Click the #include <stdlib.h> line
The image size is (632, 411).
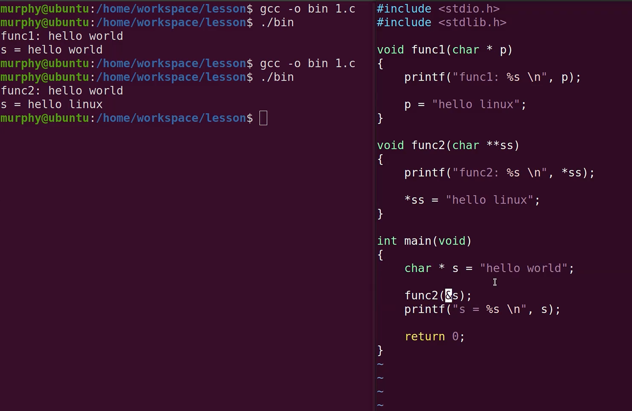(x=441, y=22)
